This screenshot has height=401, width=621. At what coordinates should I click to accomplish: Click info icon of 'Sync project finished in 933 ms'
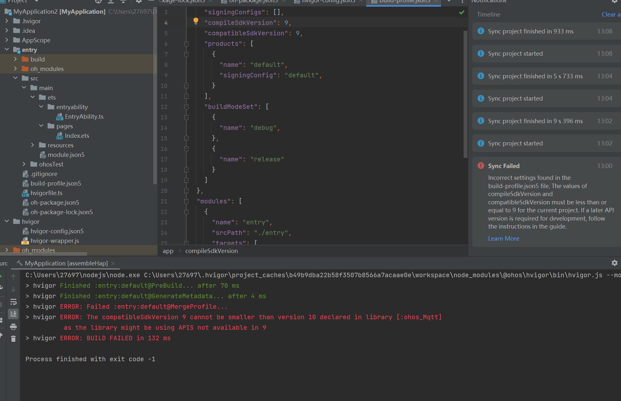tap(481, 31)
